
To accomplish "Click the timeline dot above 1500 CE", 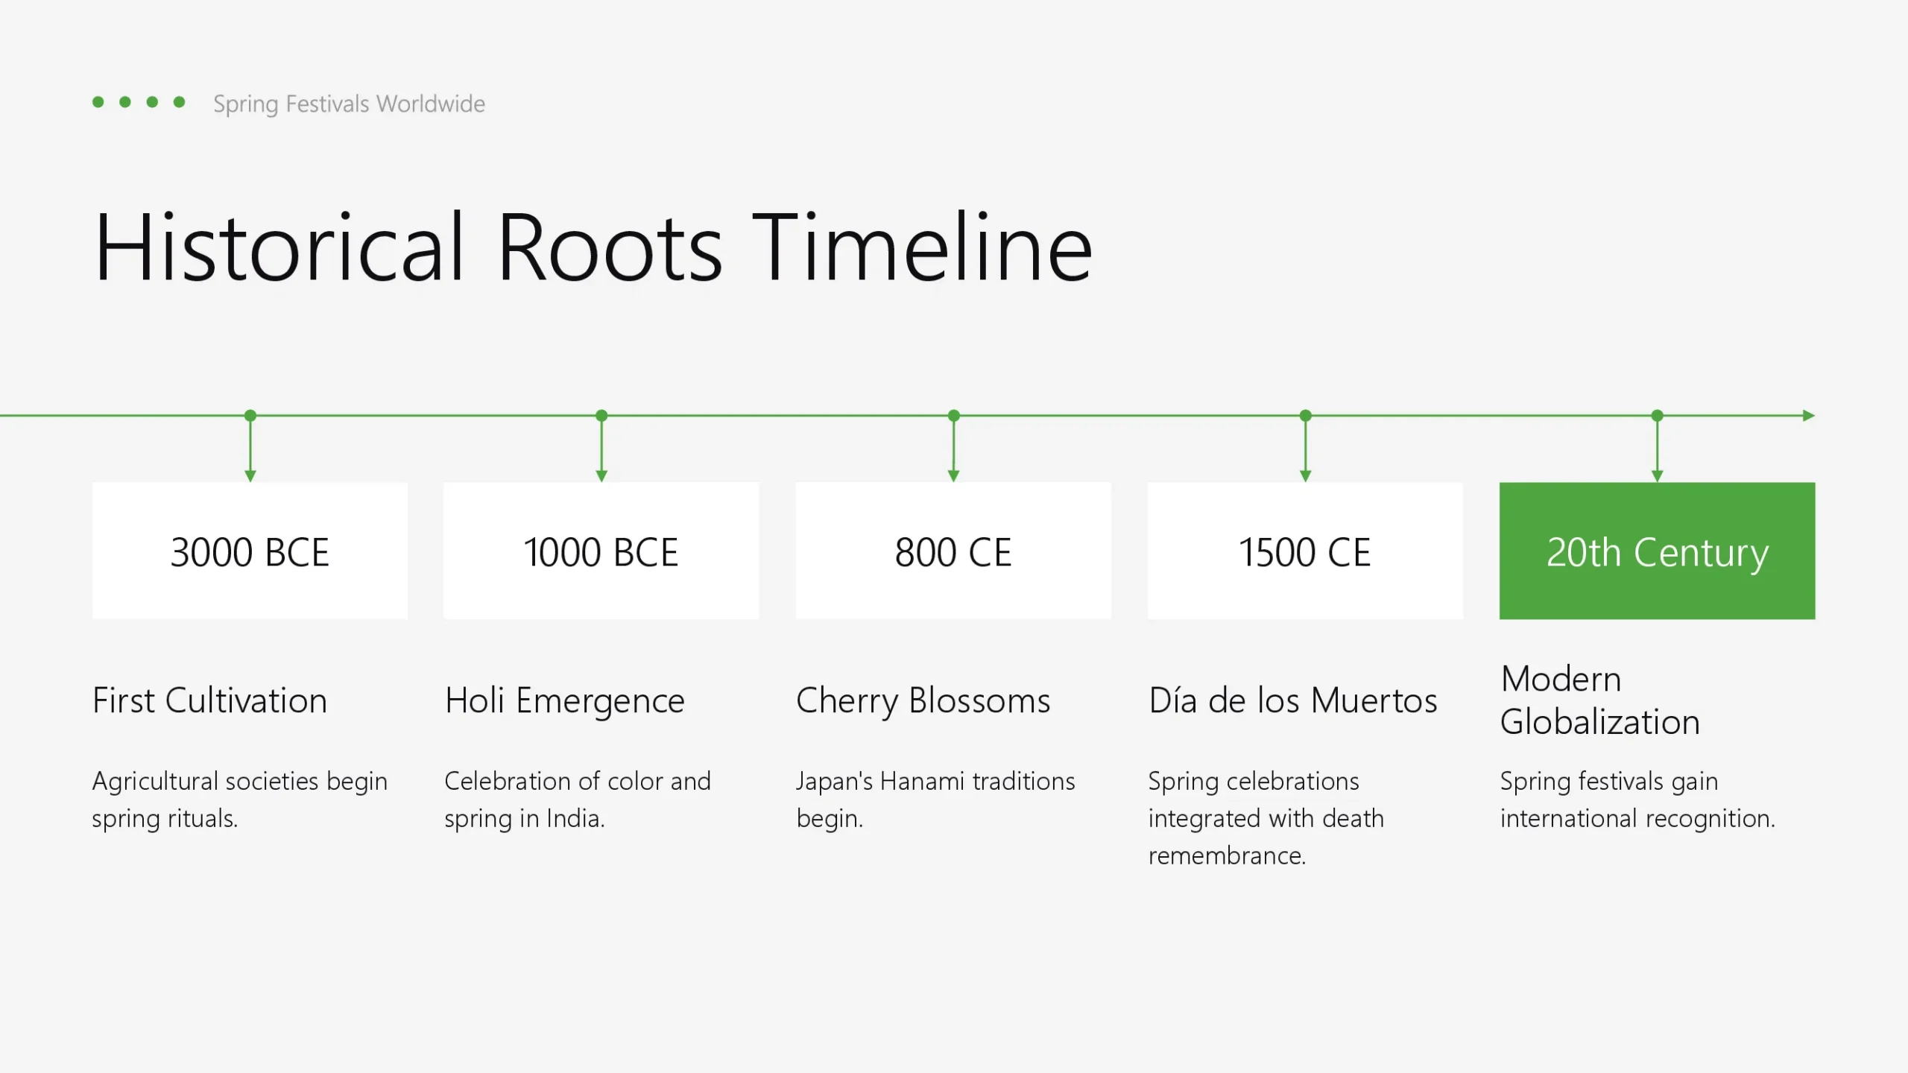I will tap(1305, 415).
